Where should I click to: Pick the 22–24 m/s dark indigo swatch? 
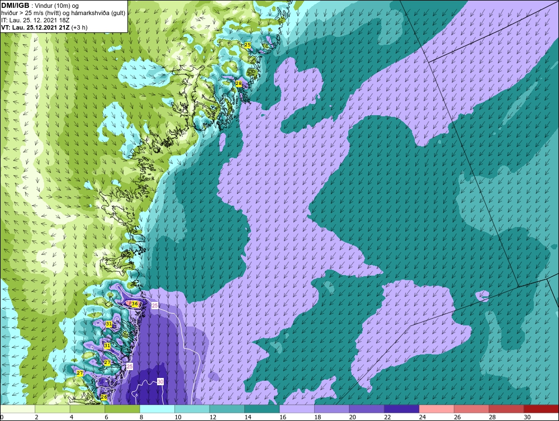click(402, 409)
